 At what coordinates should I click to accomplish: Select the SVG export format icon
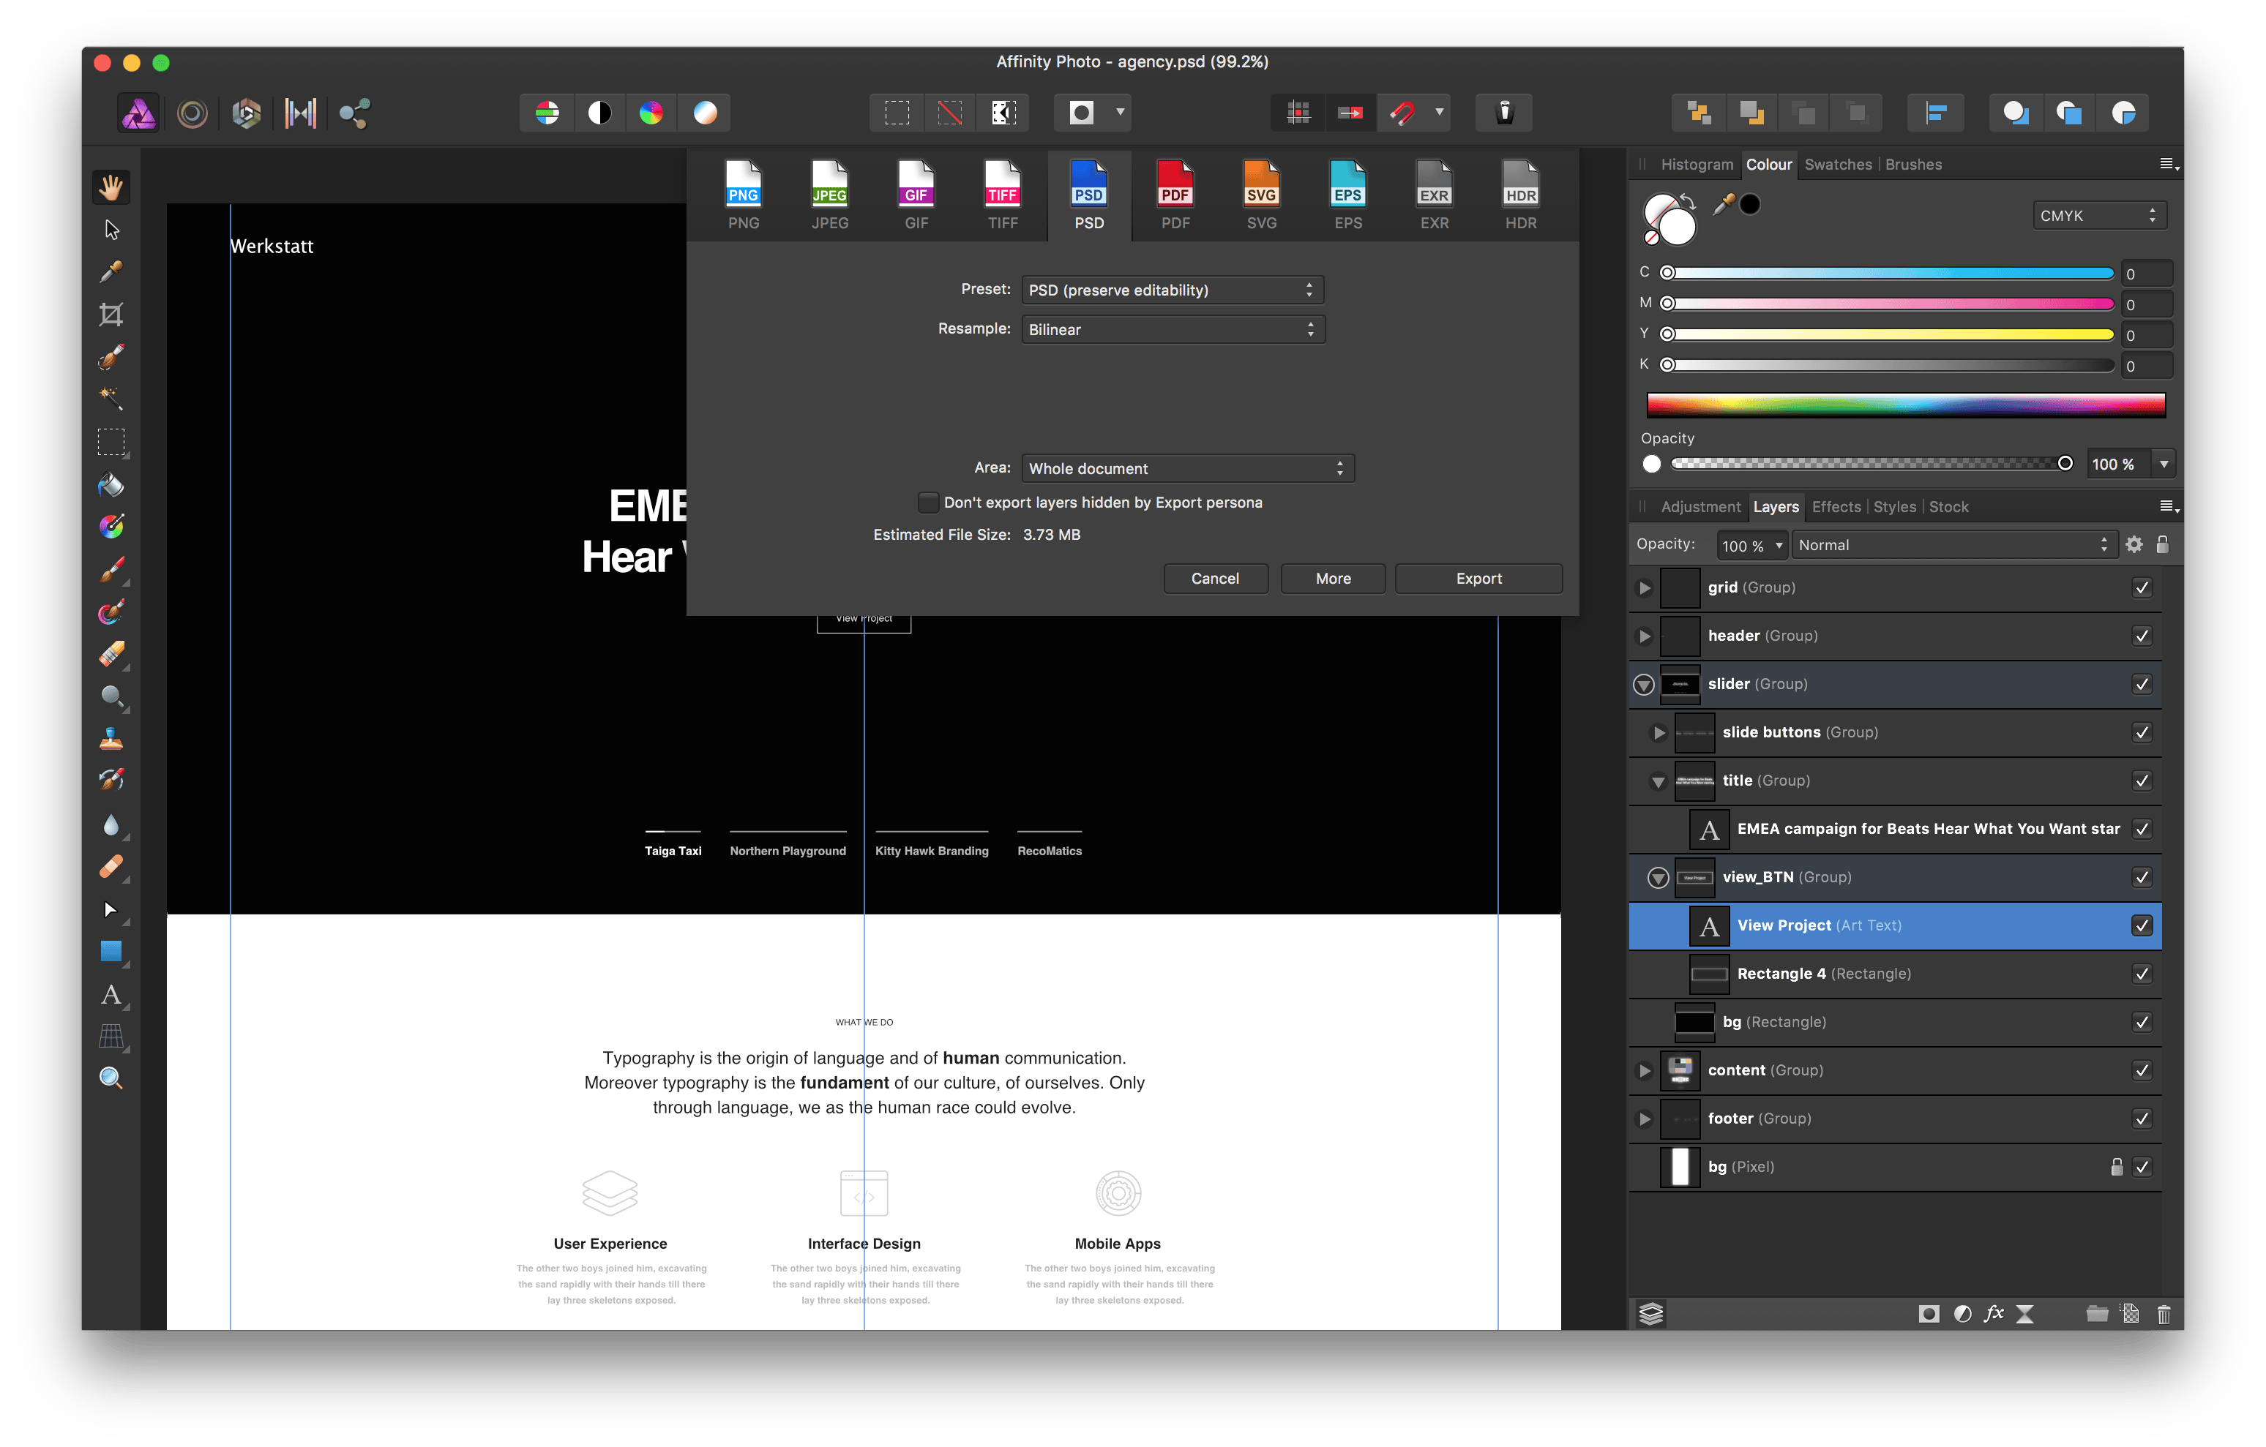(x=1261, y=196)
